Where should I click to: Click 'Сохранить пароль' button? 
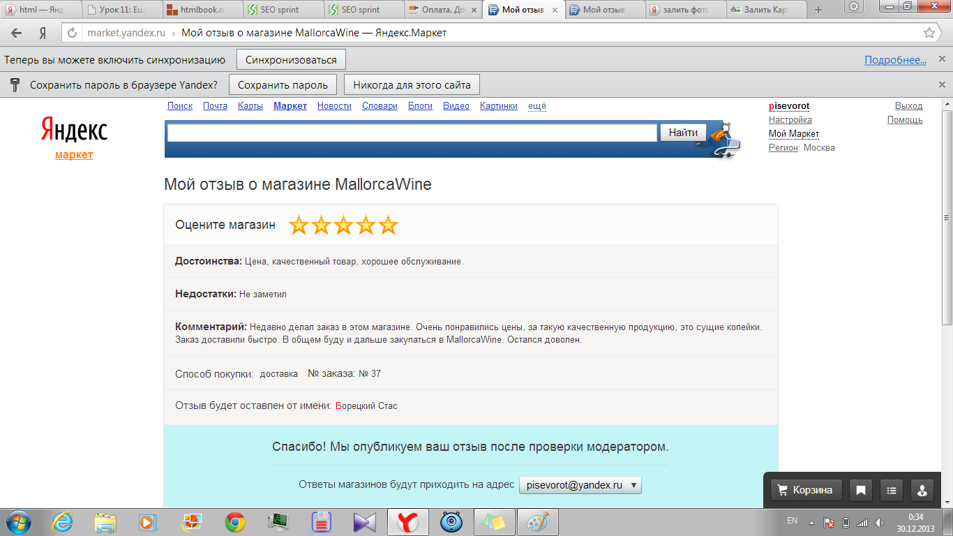coord(283,85)
